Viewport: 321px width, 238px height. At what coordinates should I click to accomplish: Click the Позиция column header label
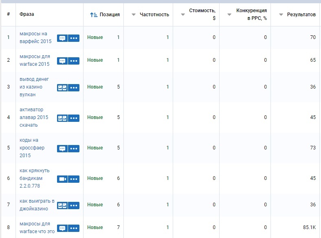[110, 15]
